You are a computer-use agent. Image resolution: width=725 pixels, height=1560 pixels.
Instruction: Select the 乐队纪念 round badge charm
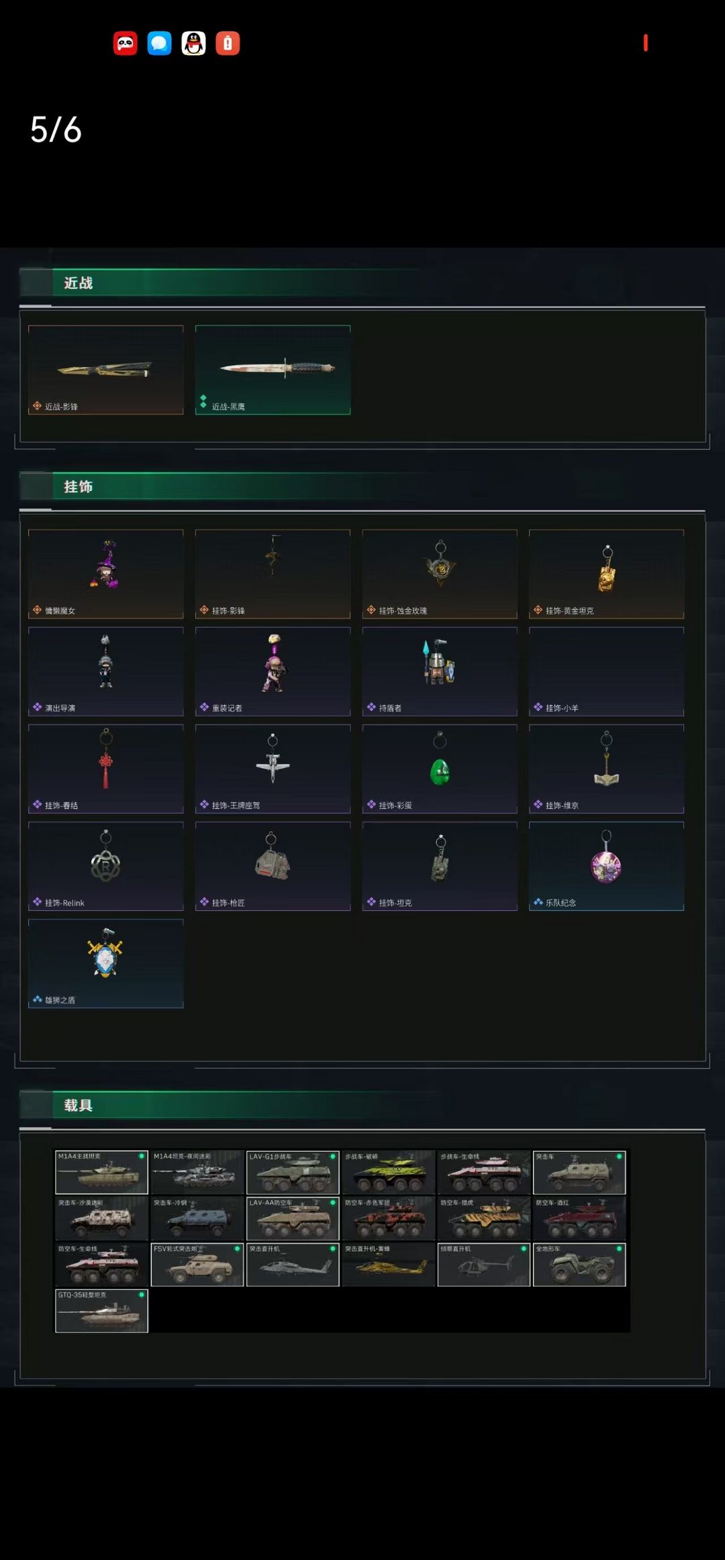(606, 866)
